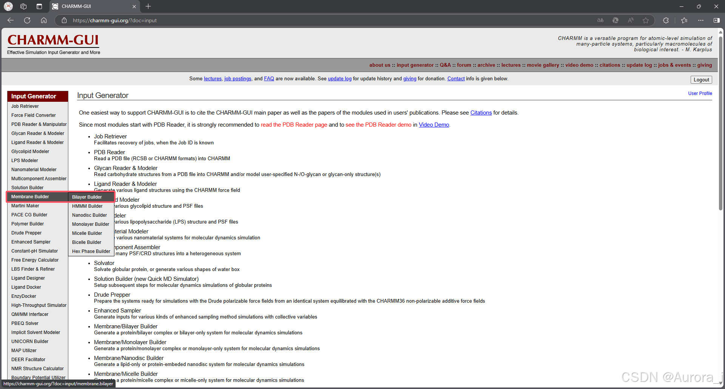Open browser extensions puzzle icon
The width and height of the screenshot is (725, 389).
coord(666,20)
